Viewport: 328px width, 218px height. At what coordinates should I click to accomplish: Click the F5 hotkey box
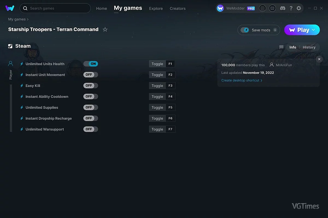tap(171, 107)
